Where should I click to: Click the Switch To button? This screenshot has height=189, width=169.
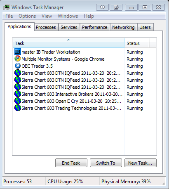[x=106, y=163]
